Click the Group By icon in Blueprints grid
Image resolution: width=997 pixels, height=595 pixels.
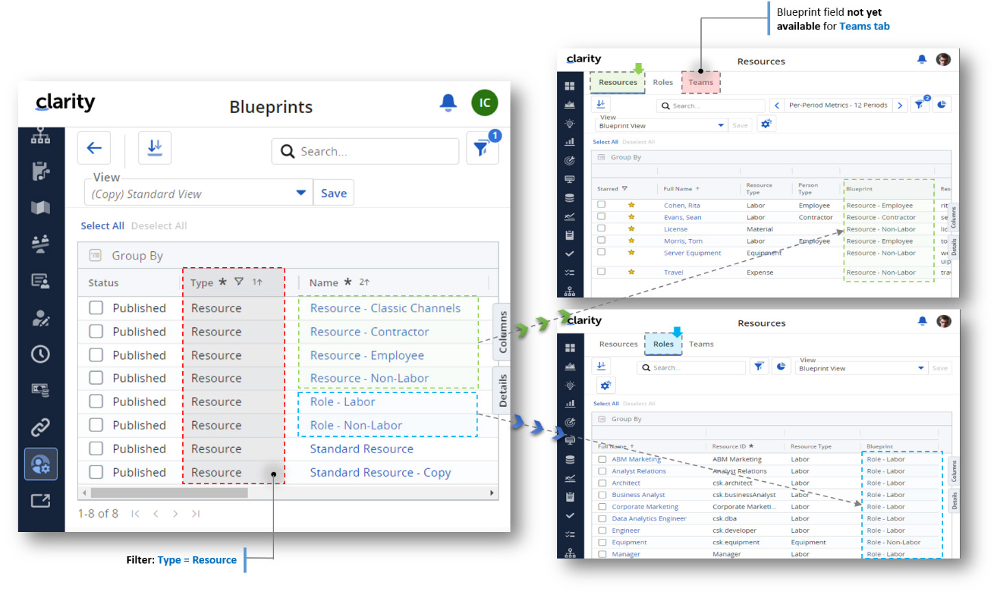(95, 255)
